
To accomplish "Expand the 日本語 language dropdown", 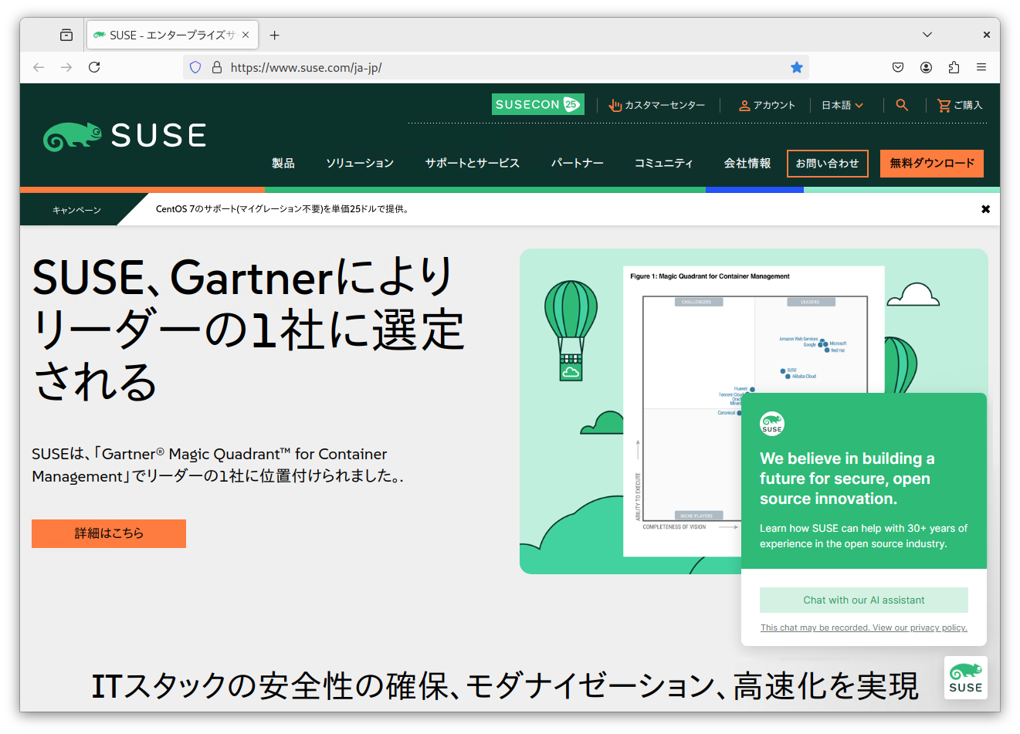I will pyautogui.click(x=842, y=105).
